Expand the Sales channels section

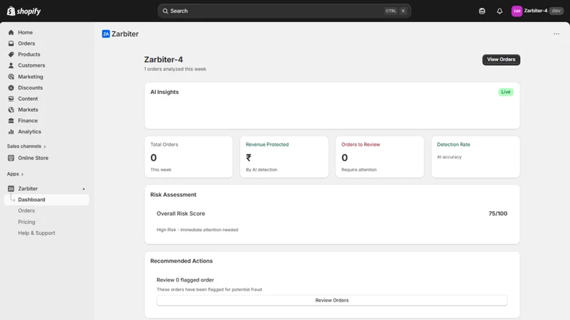coord(26,146)
